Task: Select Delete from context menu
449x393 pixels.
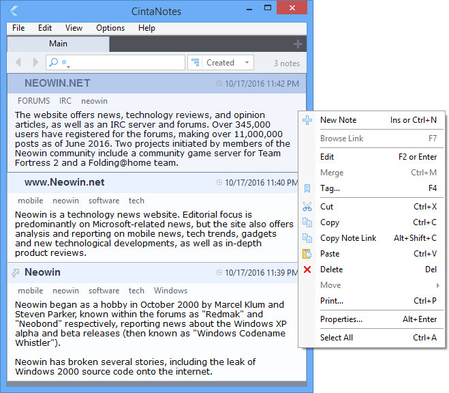Action: pos(372,270)
